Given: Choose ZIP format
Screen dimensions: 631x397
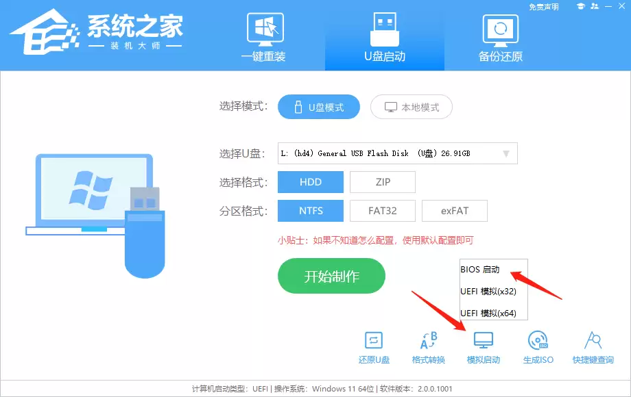Looking at the screenshot, I should 383,182.
